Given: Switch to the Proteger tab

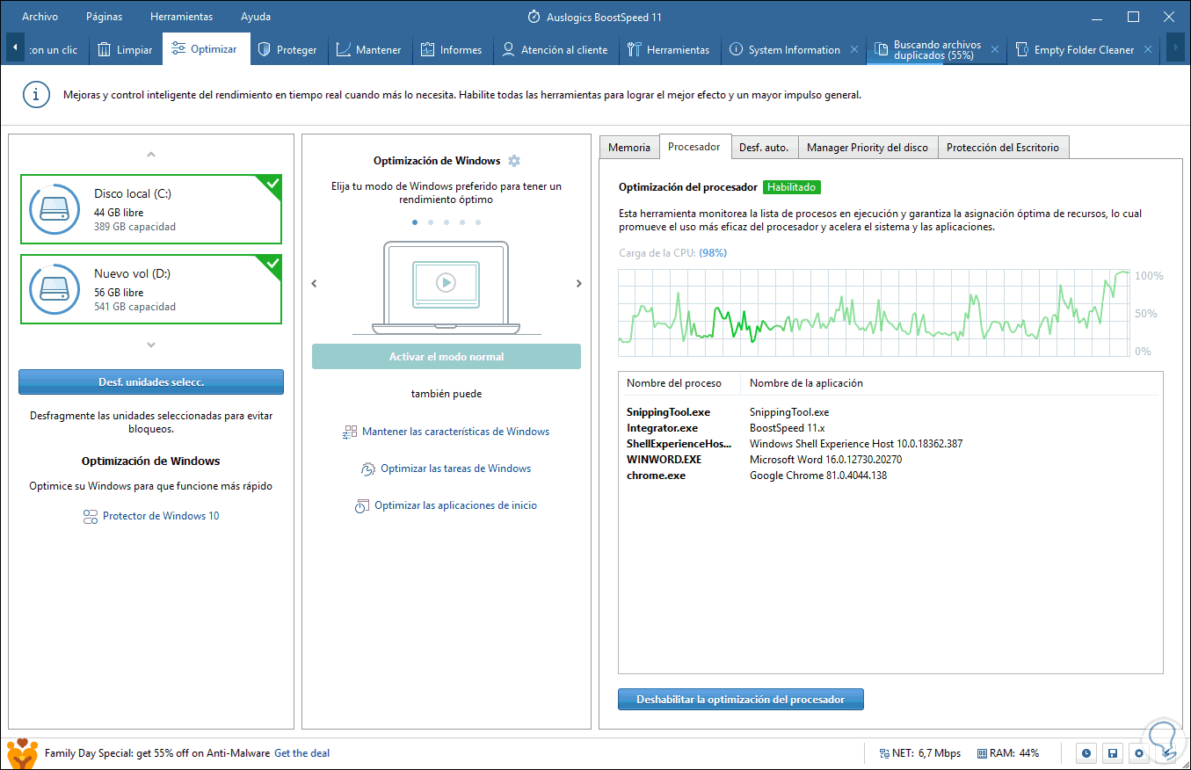Looking at the screenshot, I should [x=287, y=50].
